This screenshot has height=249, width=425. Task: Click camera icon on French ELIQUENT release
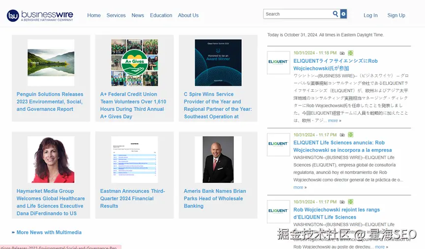point(342,201)
